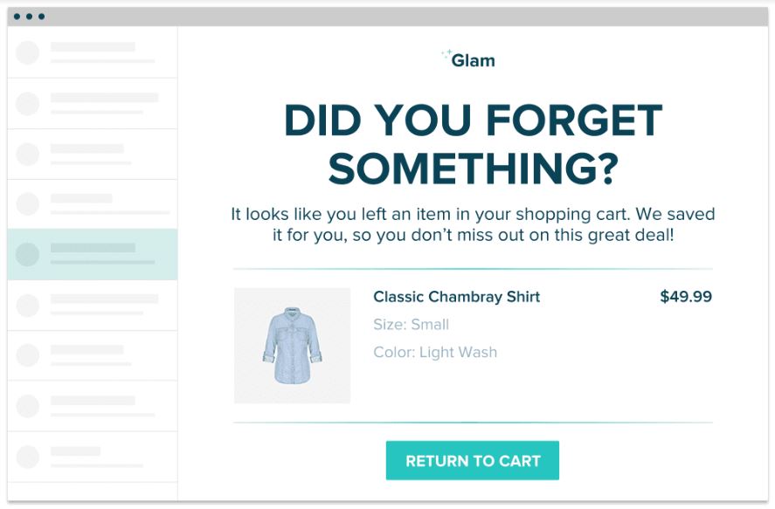Click the third sidebar email's avatar circle
Viewport: 775px width, 509px height.
pyautogui.click(x=28, y=154)
